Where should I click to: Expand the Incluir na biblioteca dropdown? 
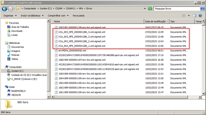coord(32,16)
